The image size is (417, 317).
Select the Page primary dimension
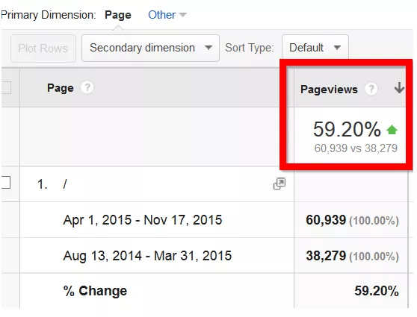point(118,15)
